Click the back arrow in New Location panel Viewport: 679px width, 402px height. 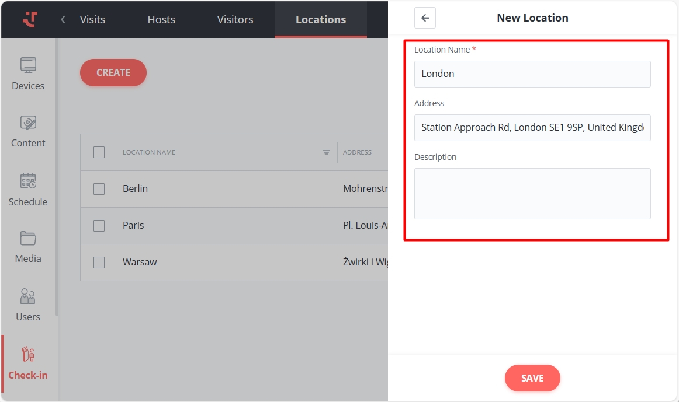tap(425, 18)
